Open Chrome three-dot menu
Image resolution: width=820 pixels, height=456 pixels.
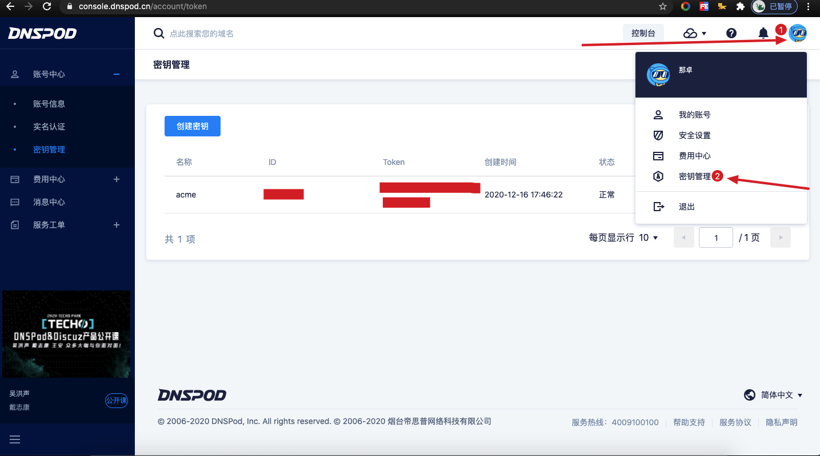[809, 7]
